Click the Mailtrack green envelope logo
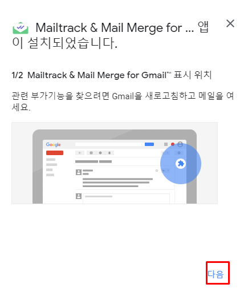 [x=21, y=28]
